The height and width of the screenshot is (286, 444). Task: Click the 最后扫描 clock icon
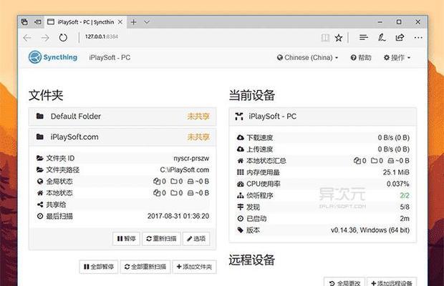pyautogui.click(x=40, y=216)
